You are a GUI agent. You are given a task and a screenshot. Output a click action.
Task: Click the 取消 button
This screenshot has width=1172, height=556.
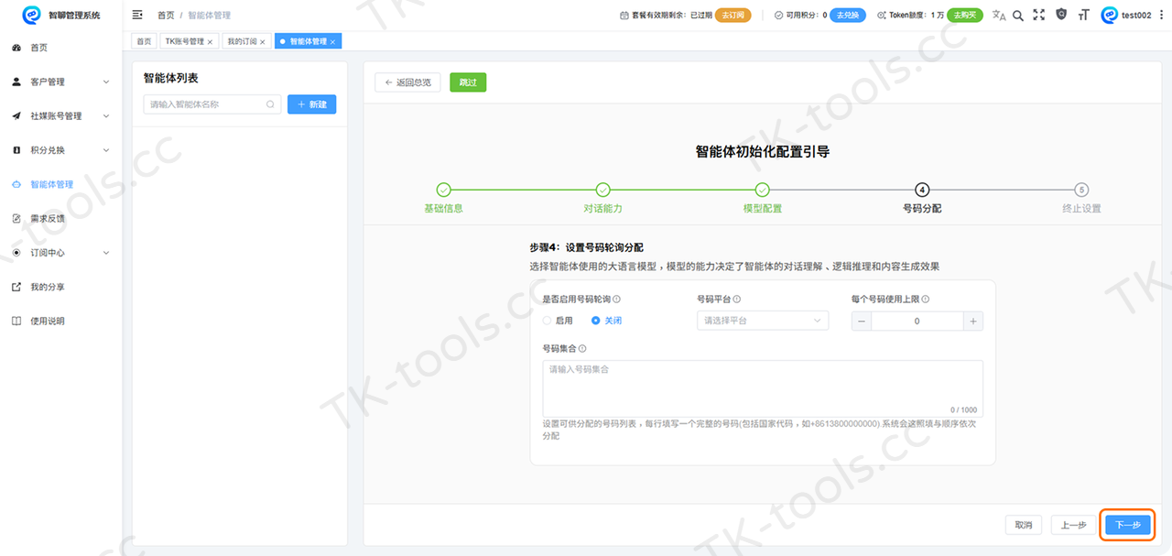pyautogui.click(x=1024, y=525)
